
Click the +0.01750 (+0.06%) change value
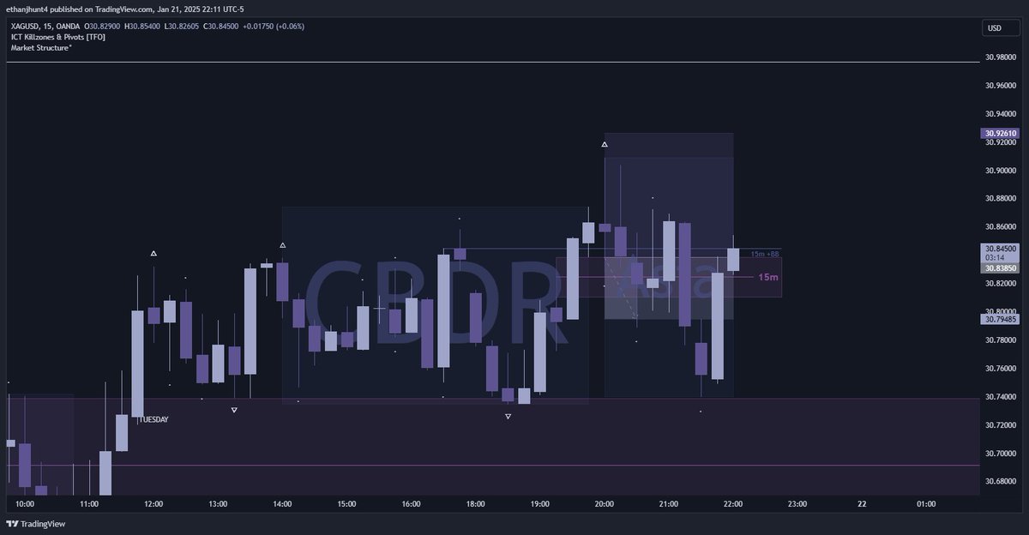click(x=273, y=27)
